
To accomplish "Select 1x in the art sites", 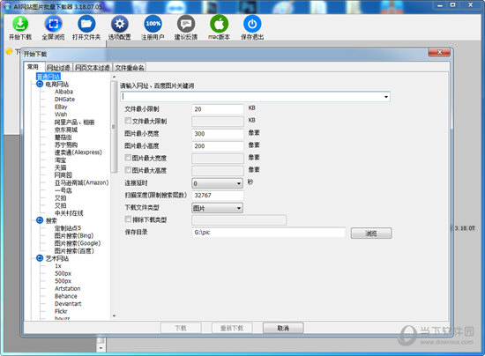I will click(x=58, y=266).
